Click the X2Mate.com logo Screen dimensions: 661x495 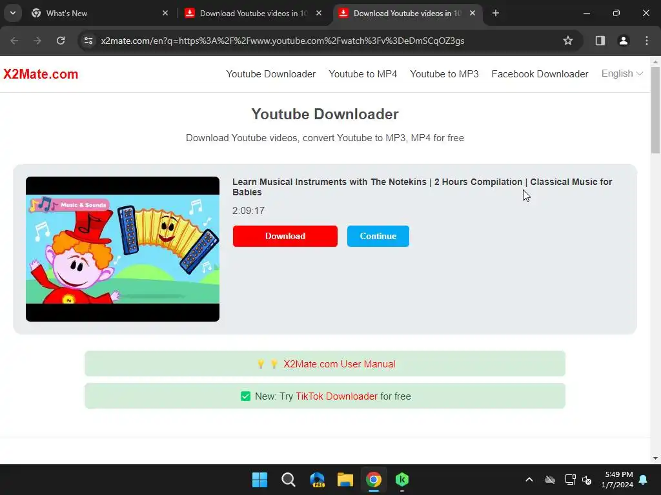[x=41, y=74]
